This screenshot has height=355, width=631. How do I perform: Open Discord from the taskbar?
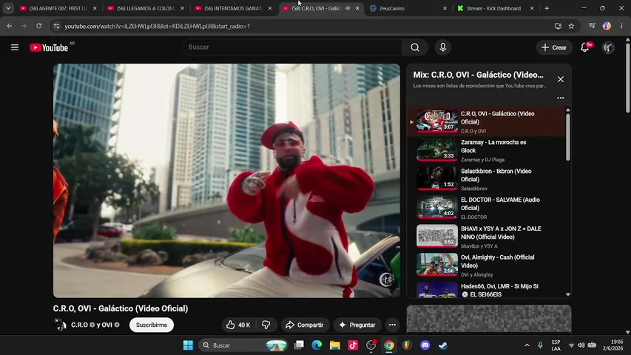425,345
